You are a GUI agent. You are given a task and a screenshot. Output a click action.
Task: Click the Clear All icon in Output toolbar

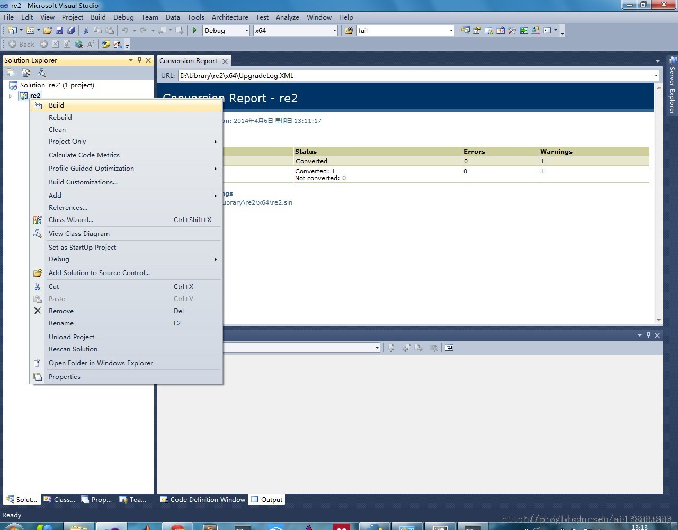pyautogui.click(x=434, y=348)
